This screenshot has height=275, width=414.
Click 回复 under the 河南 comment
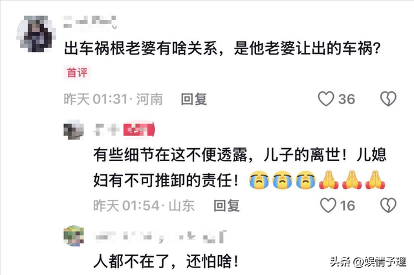pos(194,100)
